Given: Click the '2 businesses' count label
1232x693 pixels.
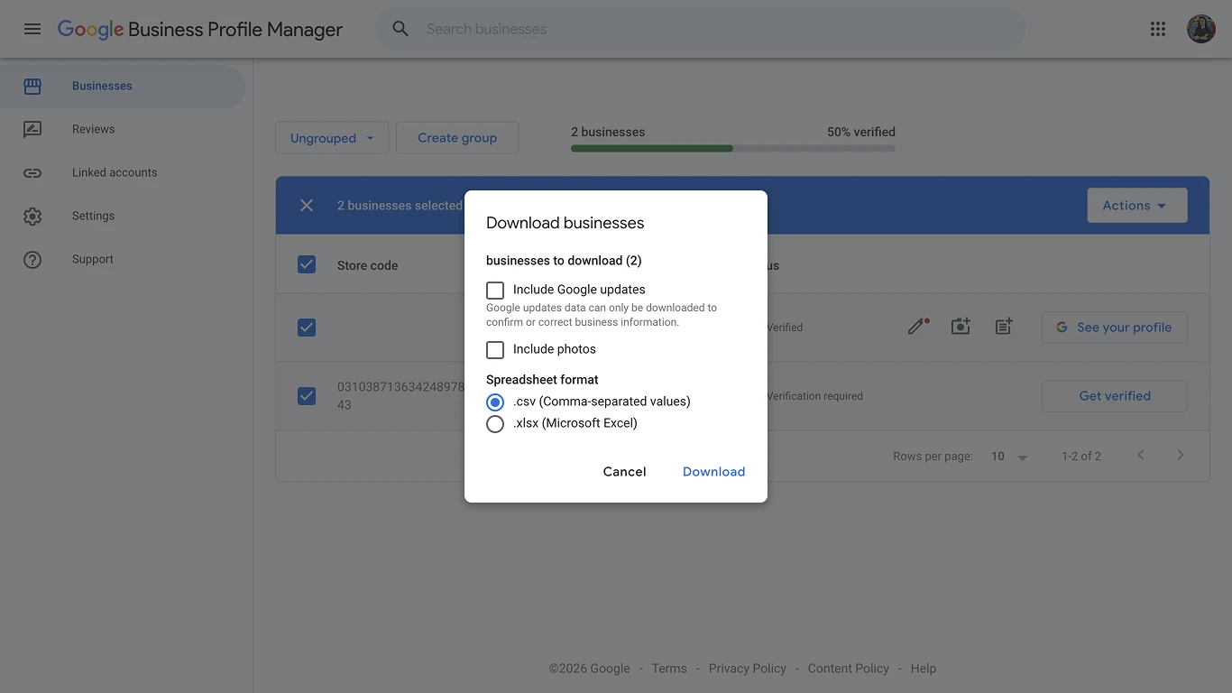Looking at the screenshot, I should (608, 132).
